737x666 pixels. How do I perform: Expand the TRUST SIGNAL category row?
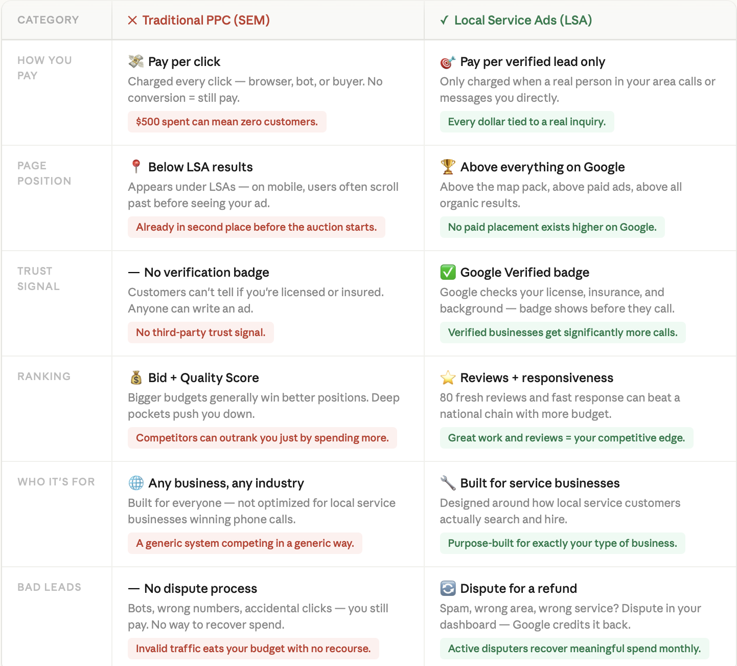[38, 278]
